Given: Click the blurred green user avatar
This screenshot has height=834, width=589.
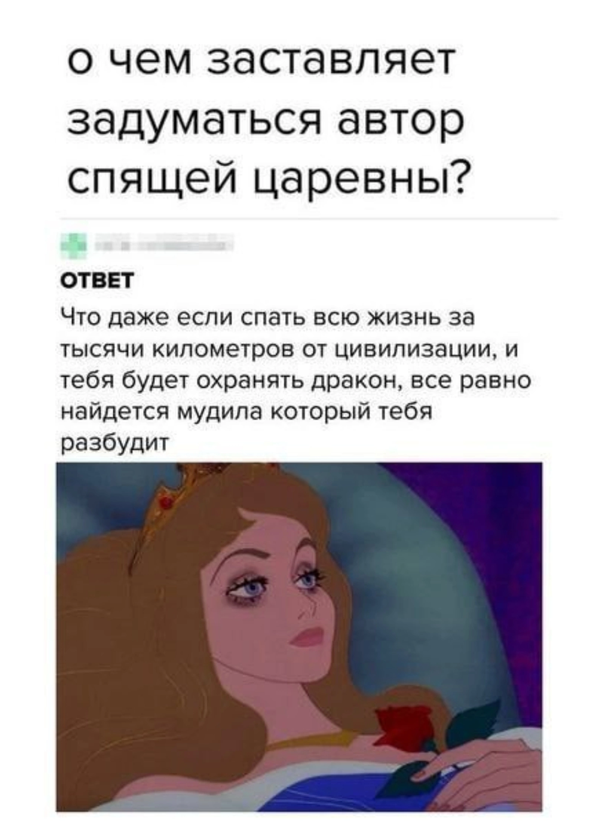Looking at the screenshot, I should click(73, 246).
